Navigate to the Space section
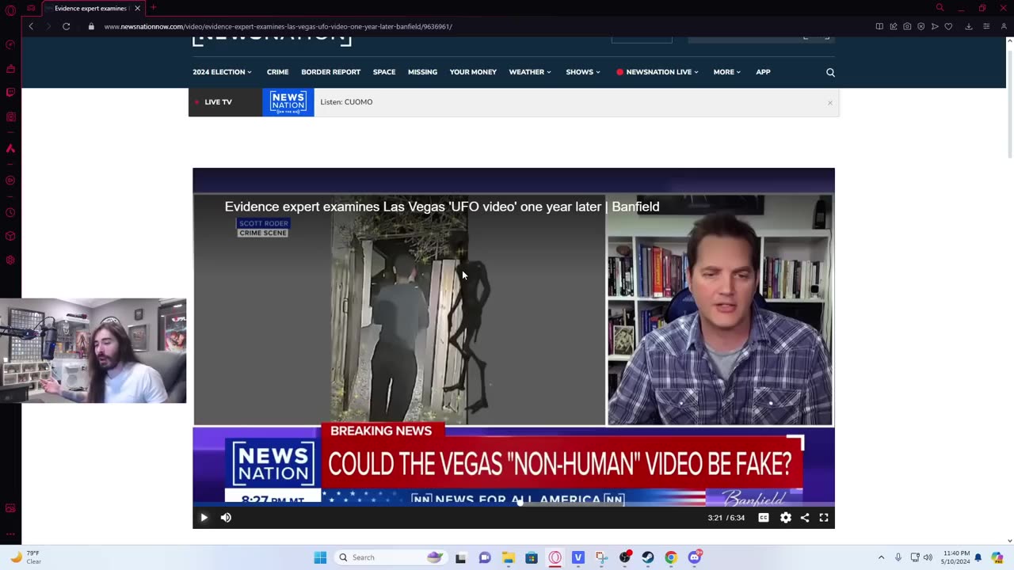This screenshot has height=570, width=1014. (x=384, y=72)
